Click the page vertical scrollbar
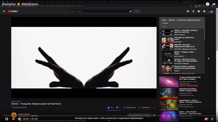 (x=217, y=30)
